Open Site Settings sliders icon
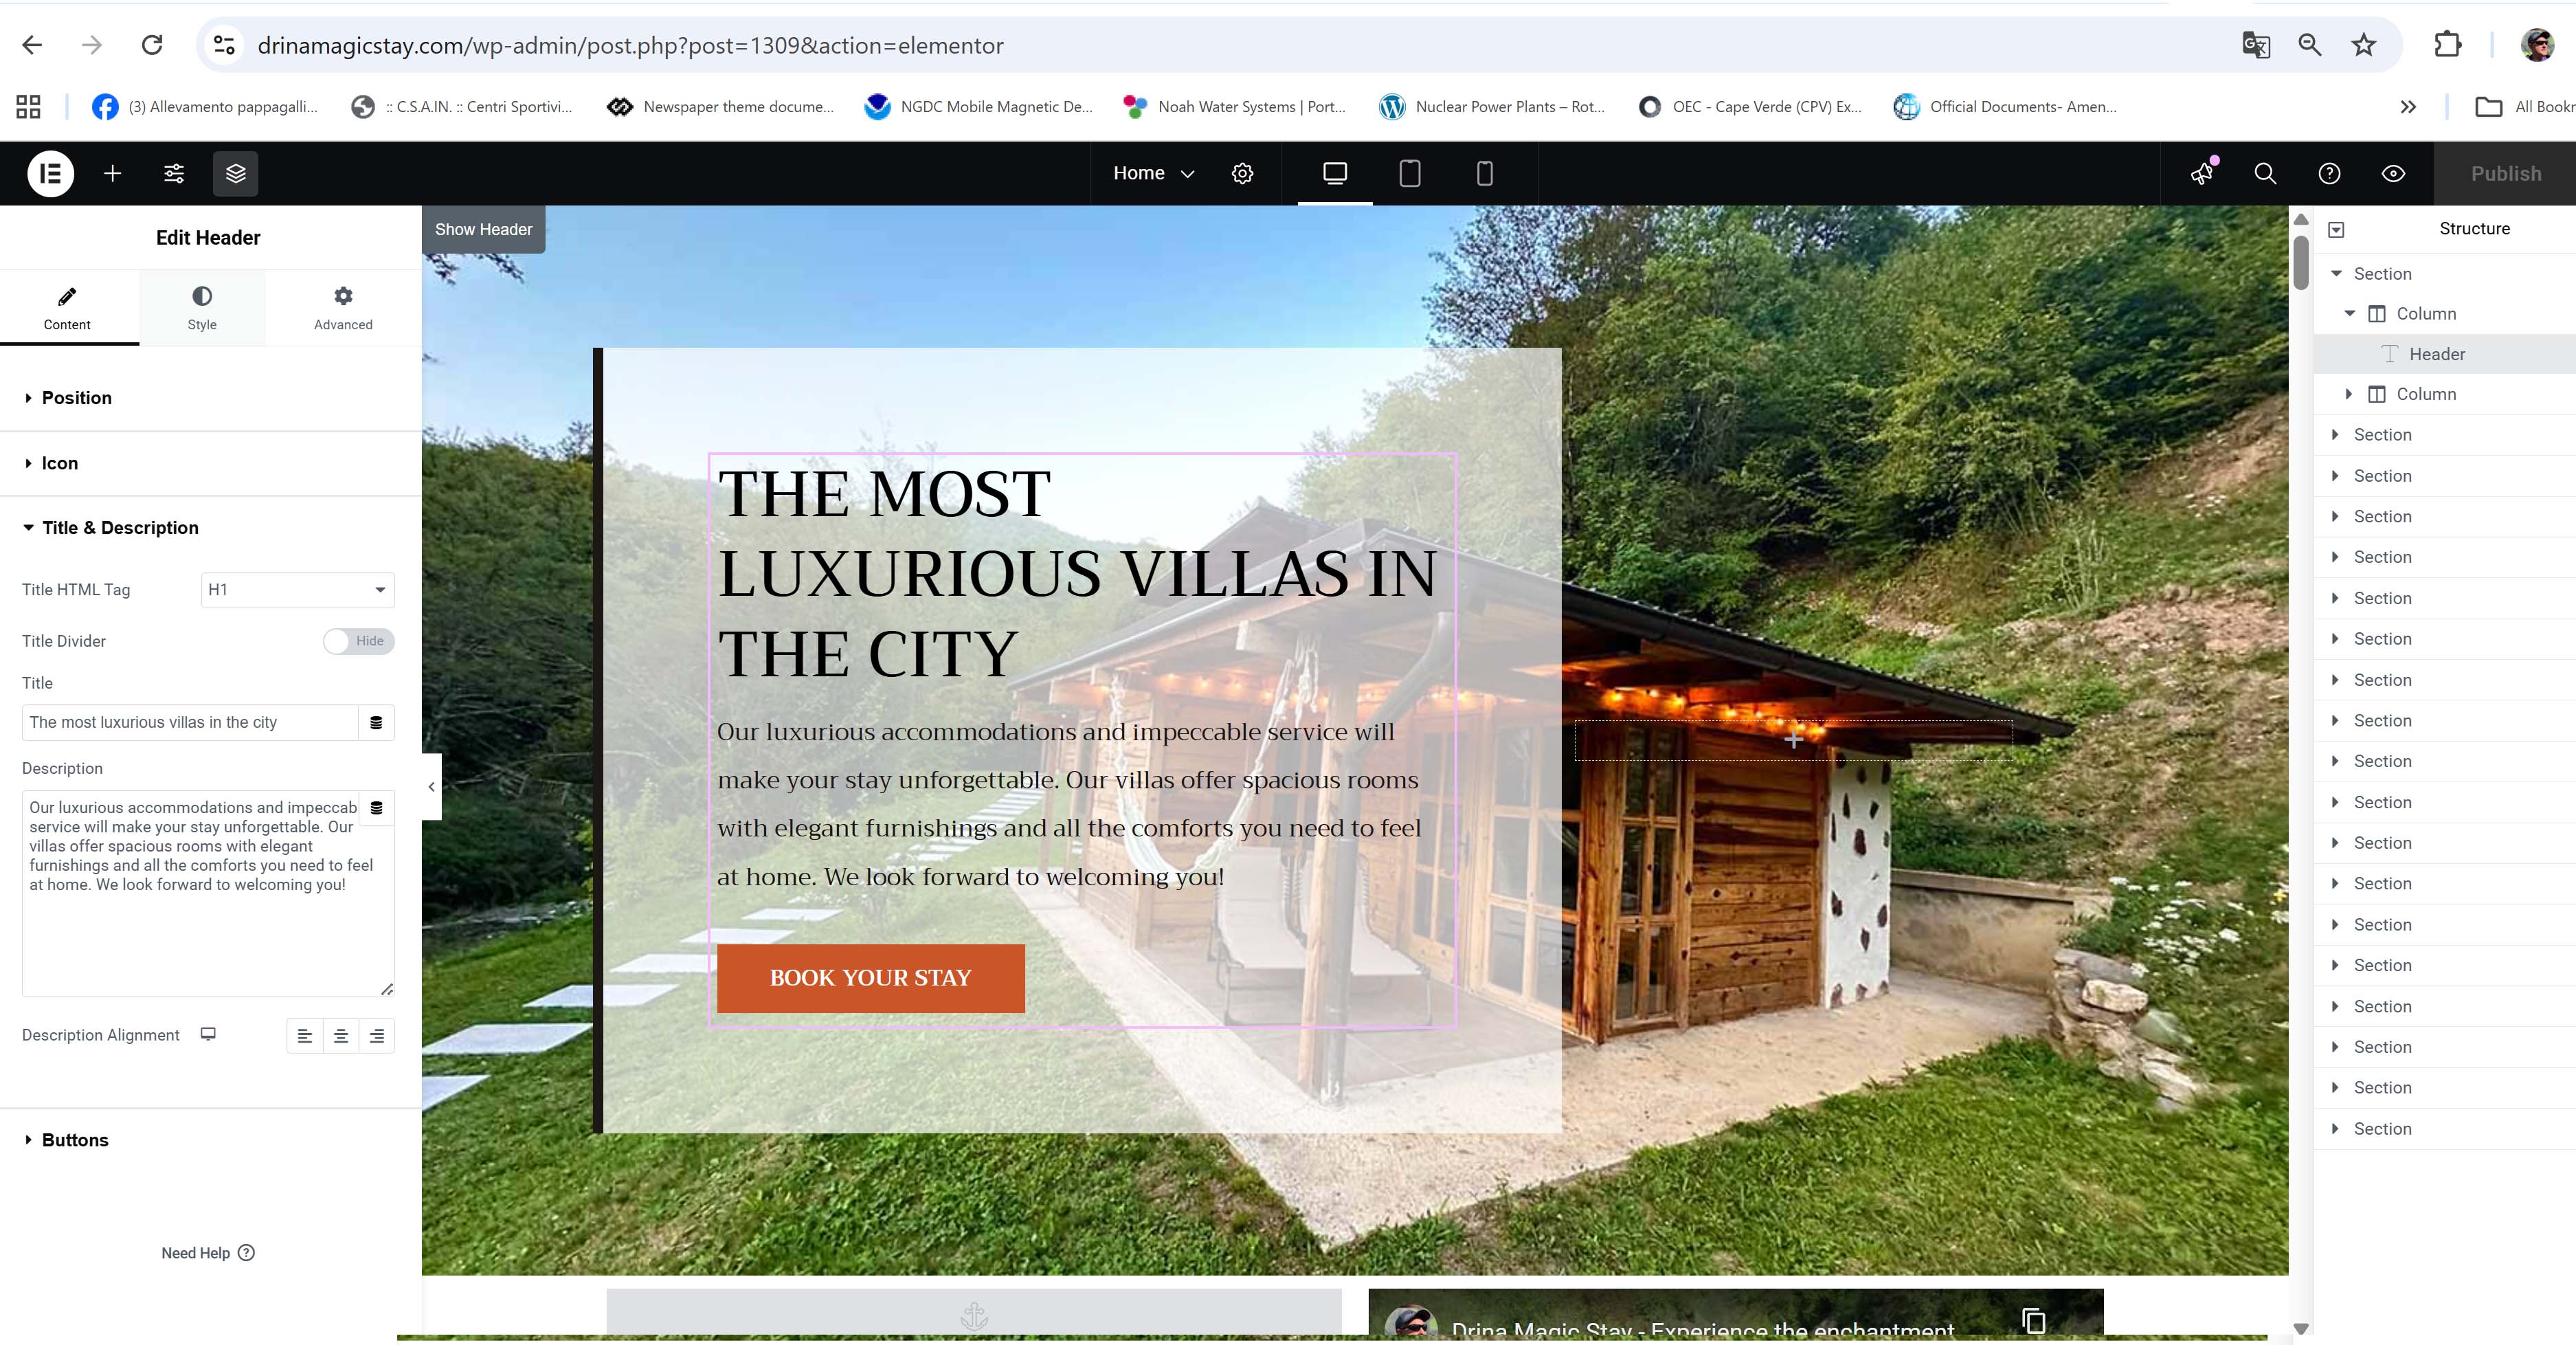 tap(174, 173)
